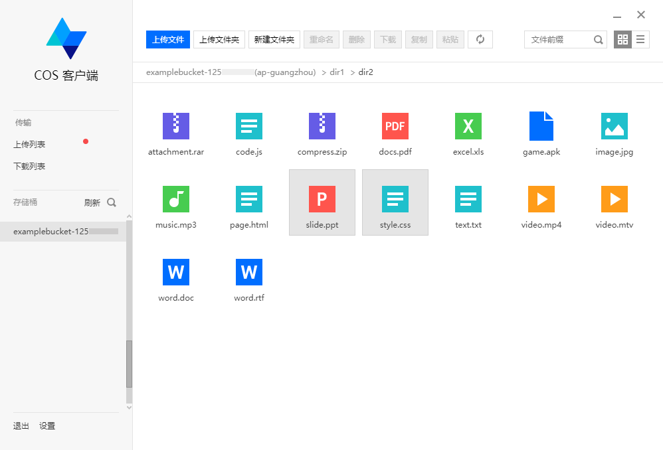Select the excel.xls file icon
Image resolution: width=663 pixels, height=450 pixels.
[x=468, y=126]
